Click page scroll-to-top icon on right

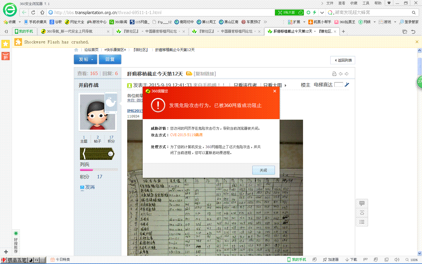click(362, 213)
